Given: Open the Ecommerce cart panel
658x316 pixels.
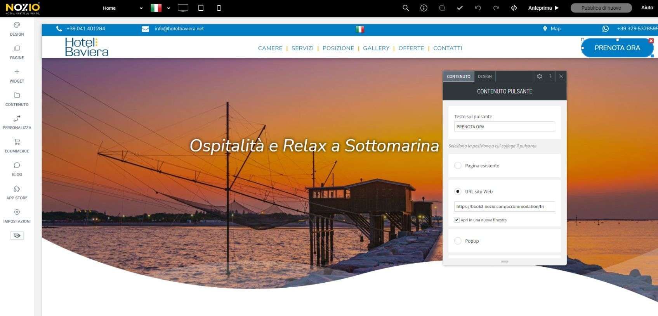Looking at the screenshot, I should point(17,146).
